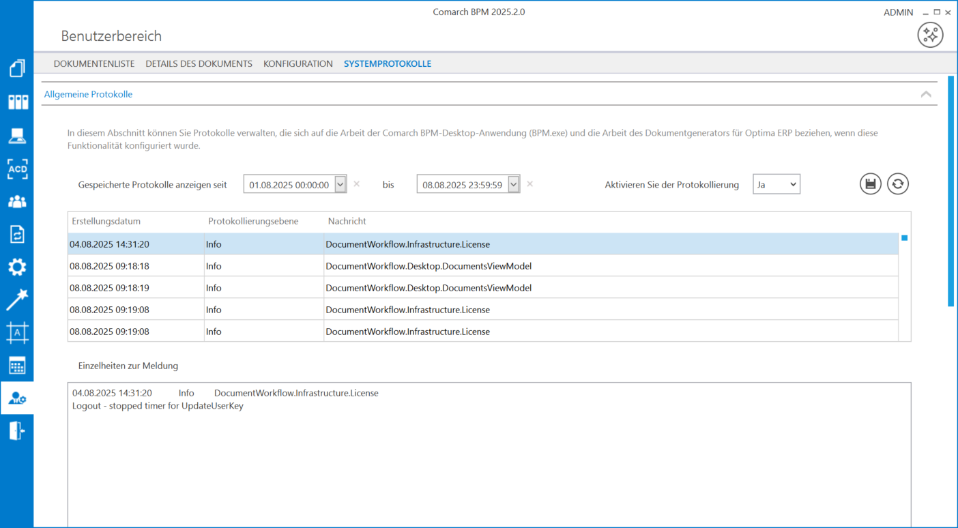The height and width of the screenshot is (528, 958).
Task: Select the user group sidebar icon
Action: [17, 202]
